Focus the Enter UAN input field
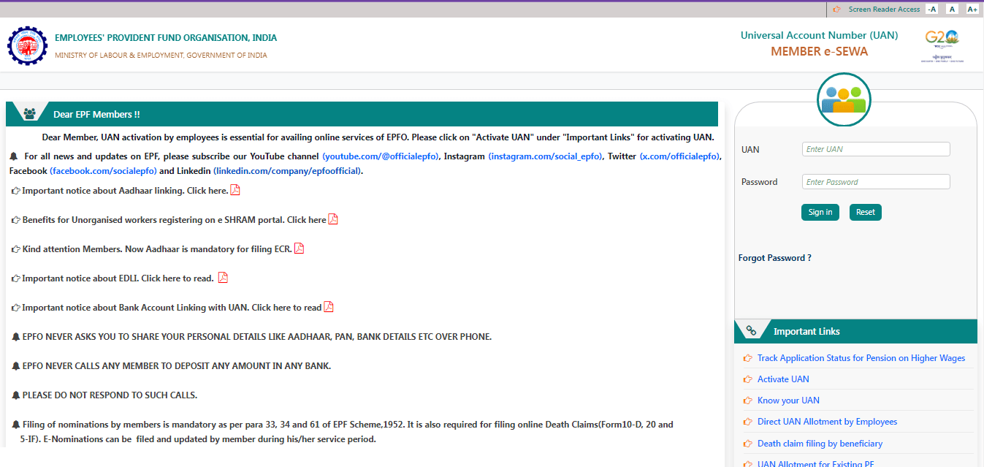The height and width of the screenshot is (467, 984). (x=876, y=149)
